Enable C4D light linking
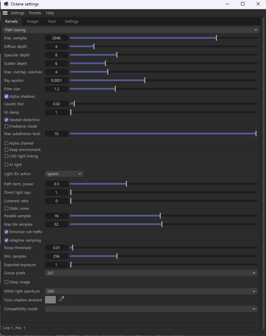Viewport: 266px width, 336px height. (x=6, y=156)
